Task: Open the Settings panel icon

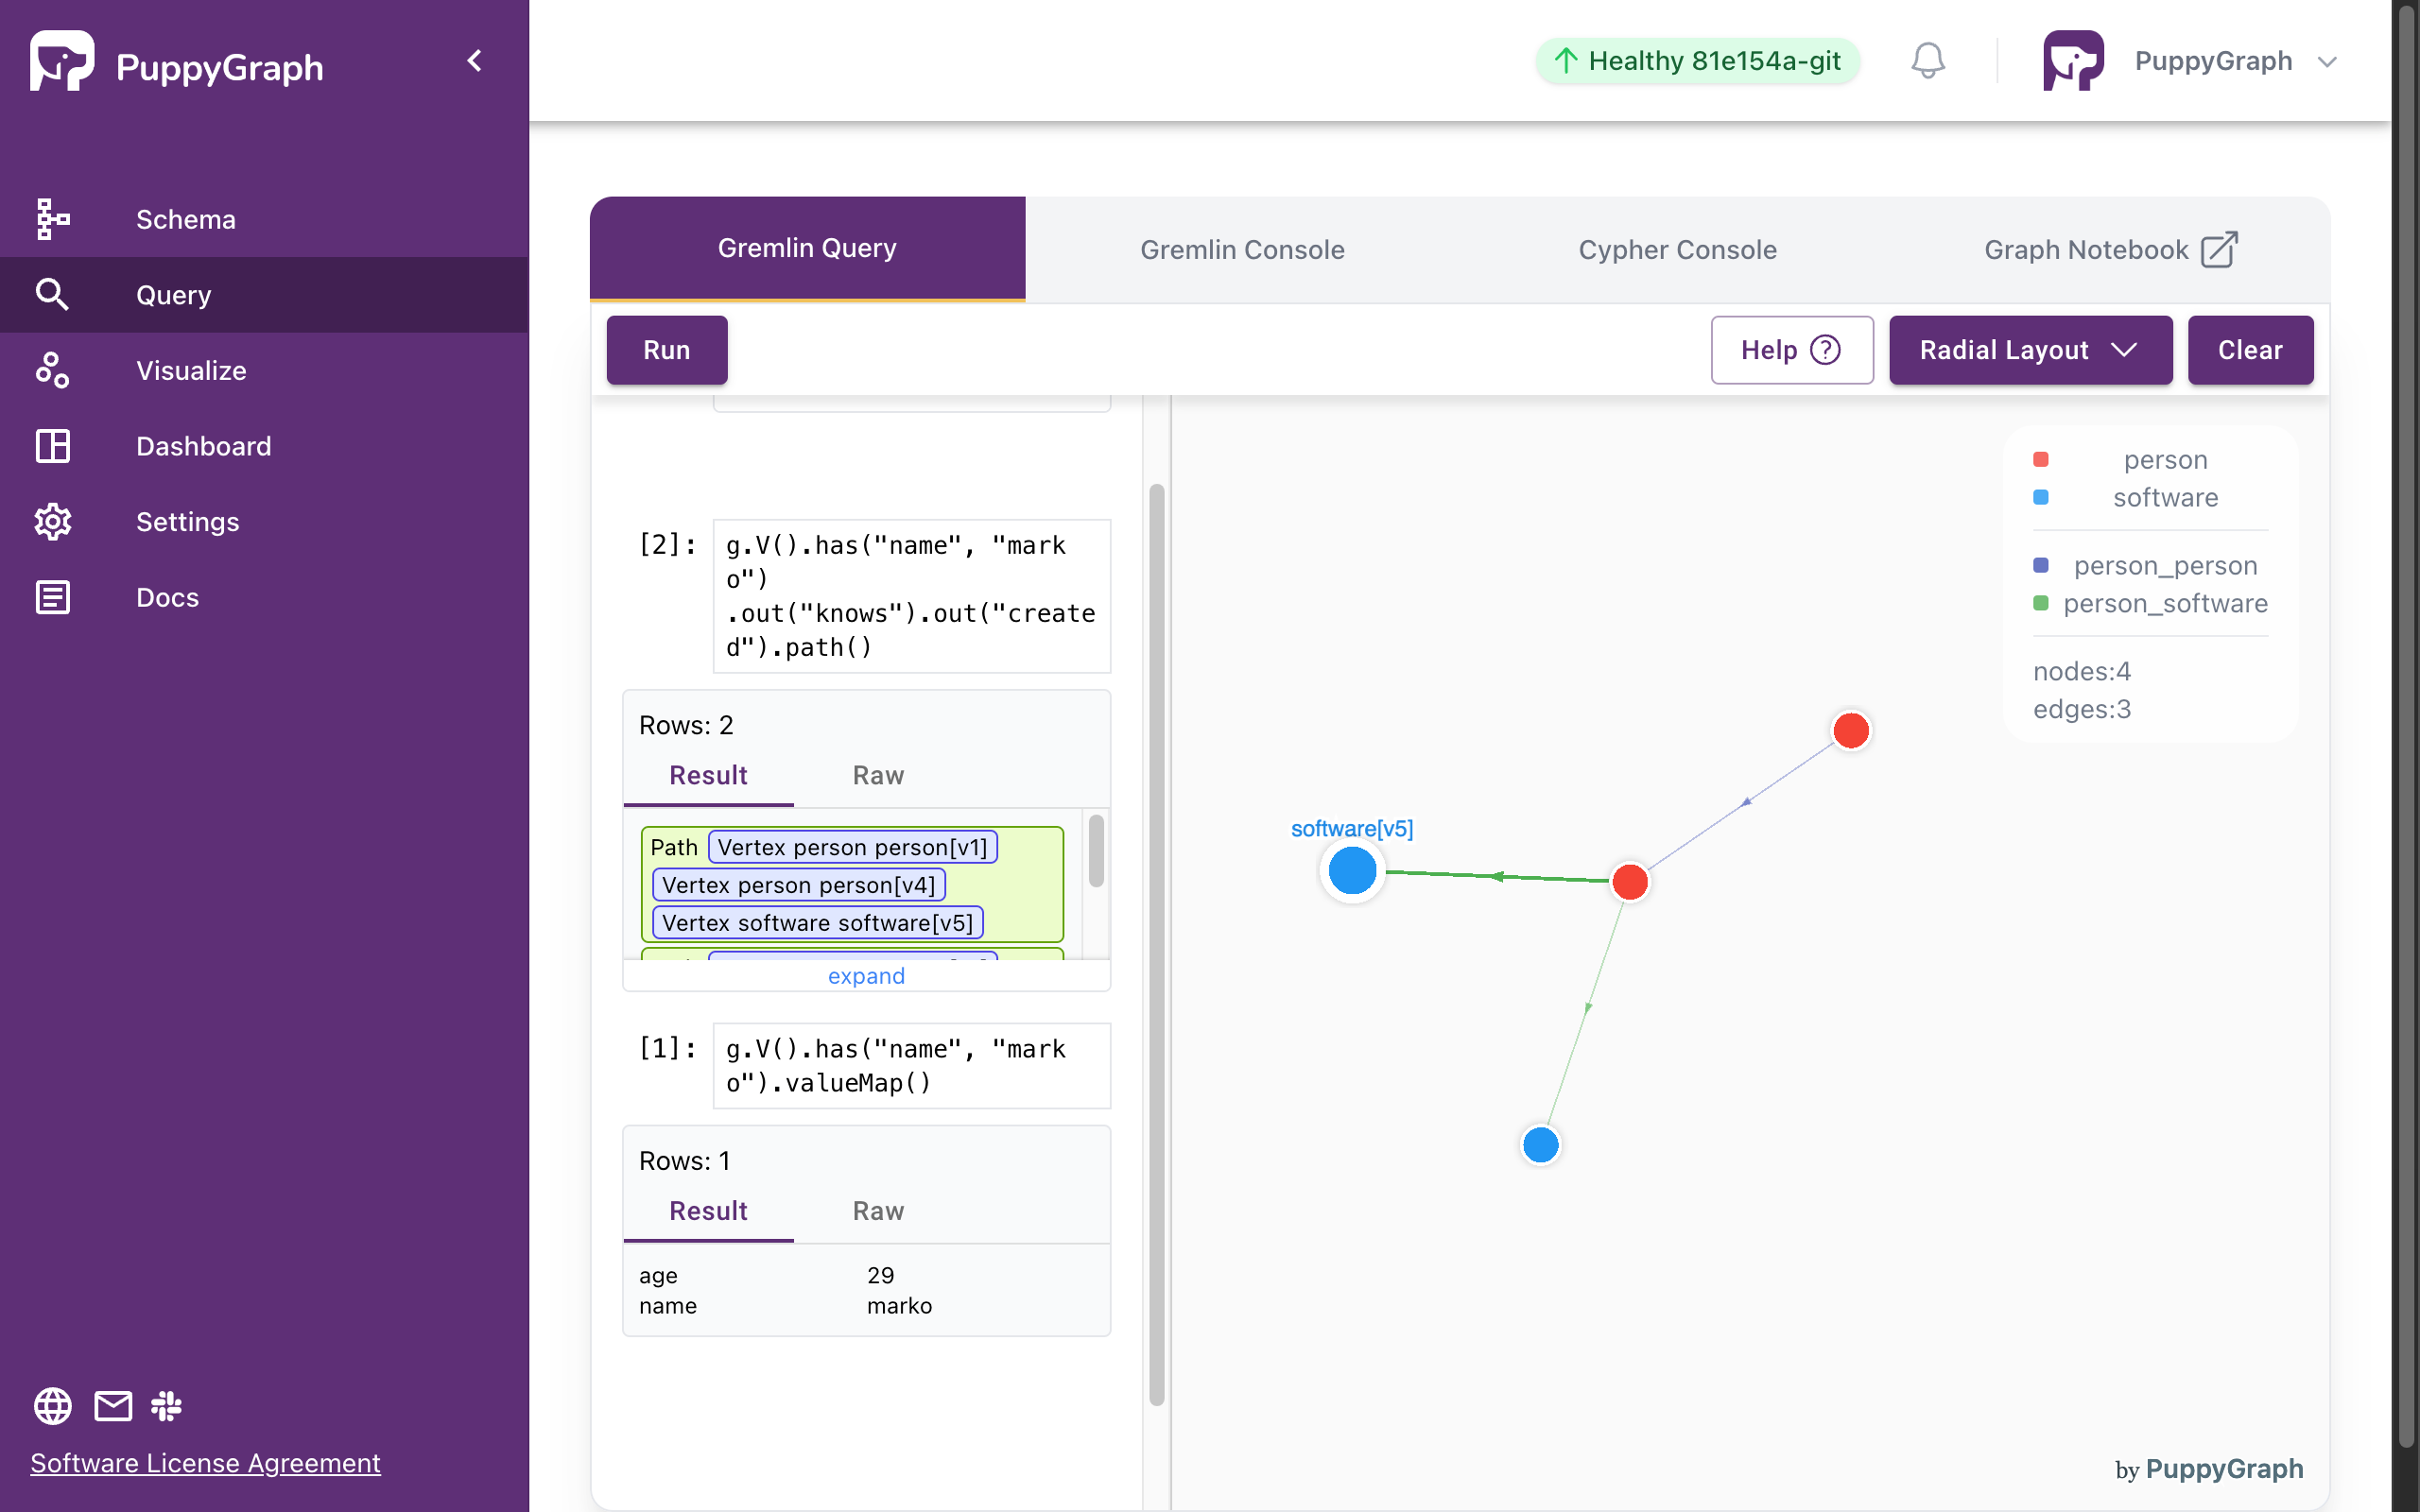Action: pyautogui.click(x=50, y=519)
